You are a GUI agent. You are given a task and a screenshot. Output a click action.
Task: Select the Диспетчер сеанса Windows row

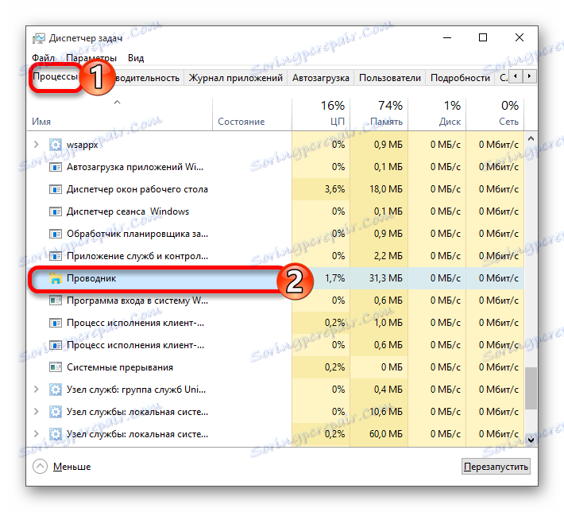[x=276, y=211]
